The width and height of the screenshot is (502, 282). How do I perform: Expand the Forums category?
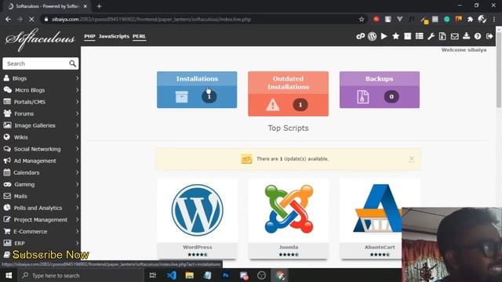[40, 114]
